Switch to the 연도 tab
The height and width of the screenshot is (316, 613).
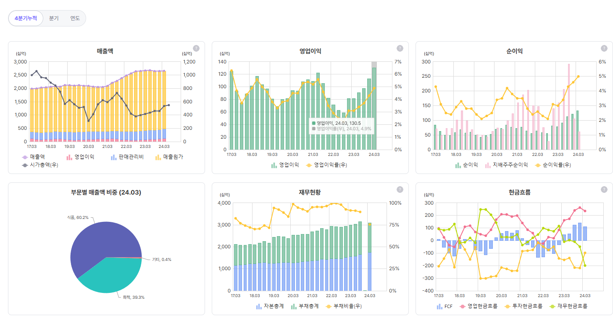[x=74, y=18]
